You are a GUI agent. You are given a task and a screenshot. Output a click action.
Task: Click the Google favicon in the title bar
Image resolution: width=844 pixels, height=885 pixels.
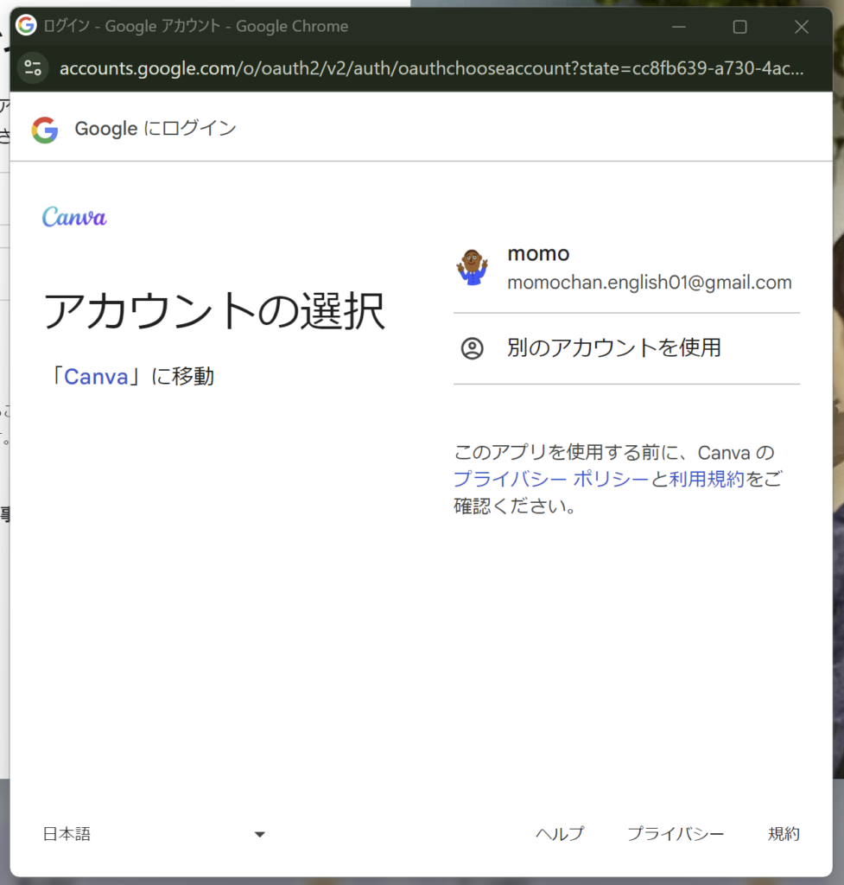pos(26,25)
